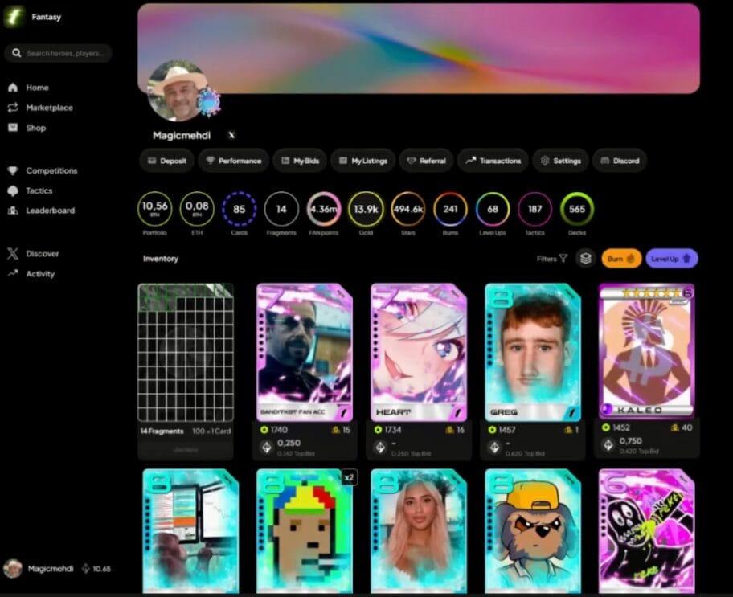The width and height of the screenshot is (733, 597).
Task: Open the Decks 565 stat circle
Action: pyautogui.click(x=577, y=209)
